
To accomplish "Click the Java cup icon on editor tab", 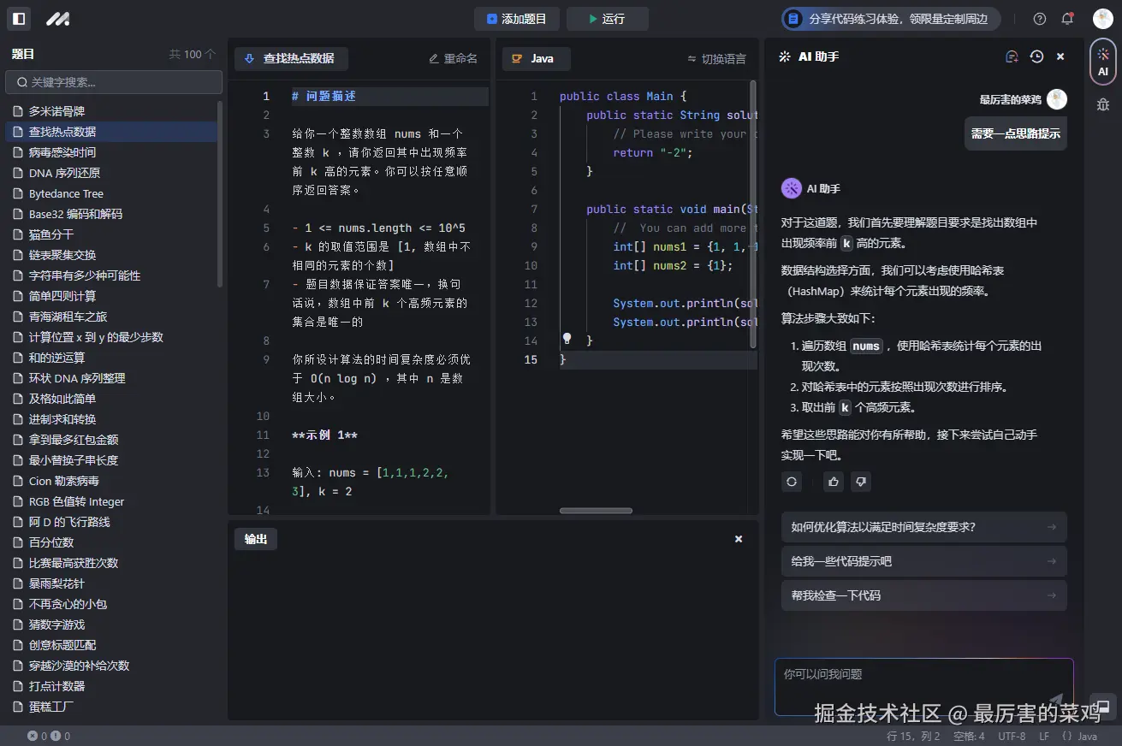I will pos(517,58).
